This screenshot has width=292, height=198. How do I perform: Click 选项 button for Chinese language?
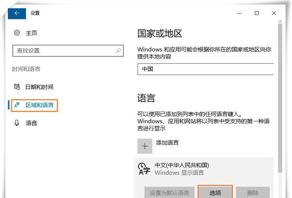coord(215,193)
